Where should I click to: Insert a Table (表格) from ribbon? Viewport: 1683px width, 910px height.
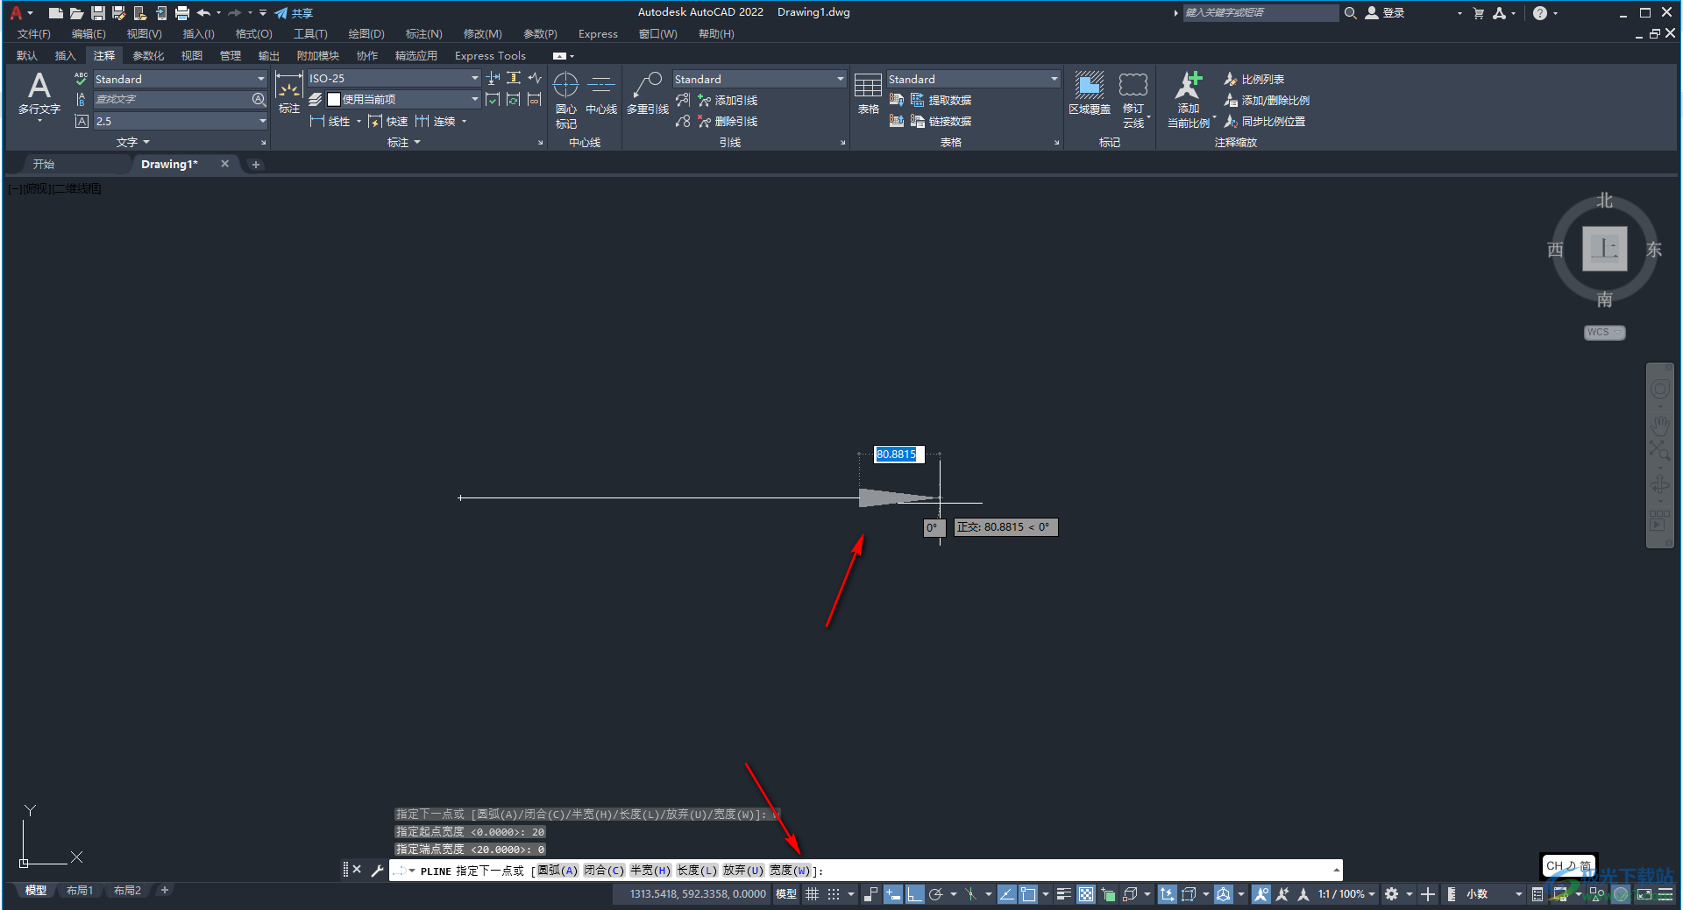(868, 94)
